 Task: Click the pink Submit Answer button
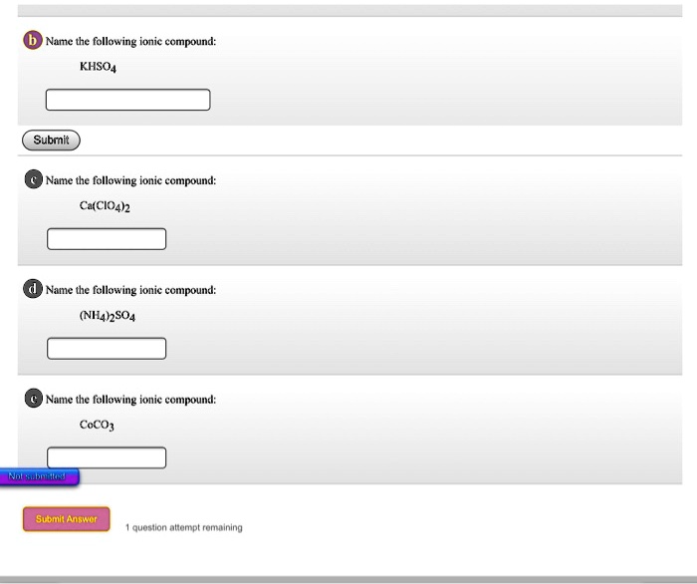[x=67, y=519]
